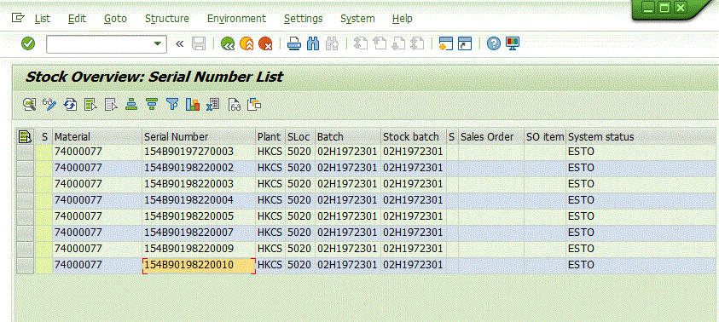
Task: Open Find with the blue binoculars icon
Action: click(x=313, y=43)
